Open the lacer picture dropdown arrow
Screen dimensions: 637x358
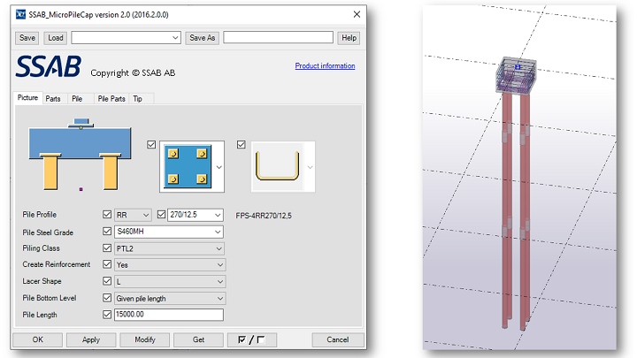pyautogui.click(x=310, y=167)
